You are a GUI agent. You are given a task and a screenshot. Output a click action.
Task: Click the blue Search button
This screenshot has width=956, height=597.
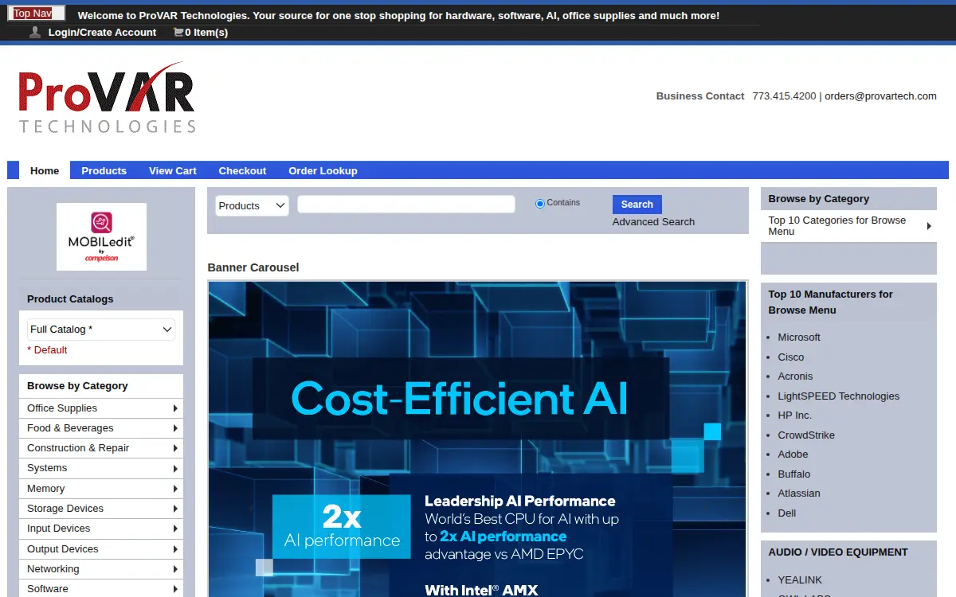[637, 205]
